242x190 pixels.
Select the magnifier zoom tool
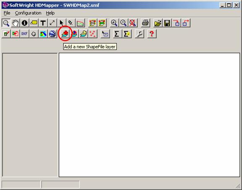[x=6, y=23]
